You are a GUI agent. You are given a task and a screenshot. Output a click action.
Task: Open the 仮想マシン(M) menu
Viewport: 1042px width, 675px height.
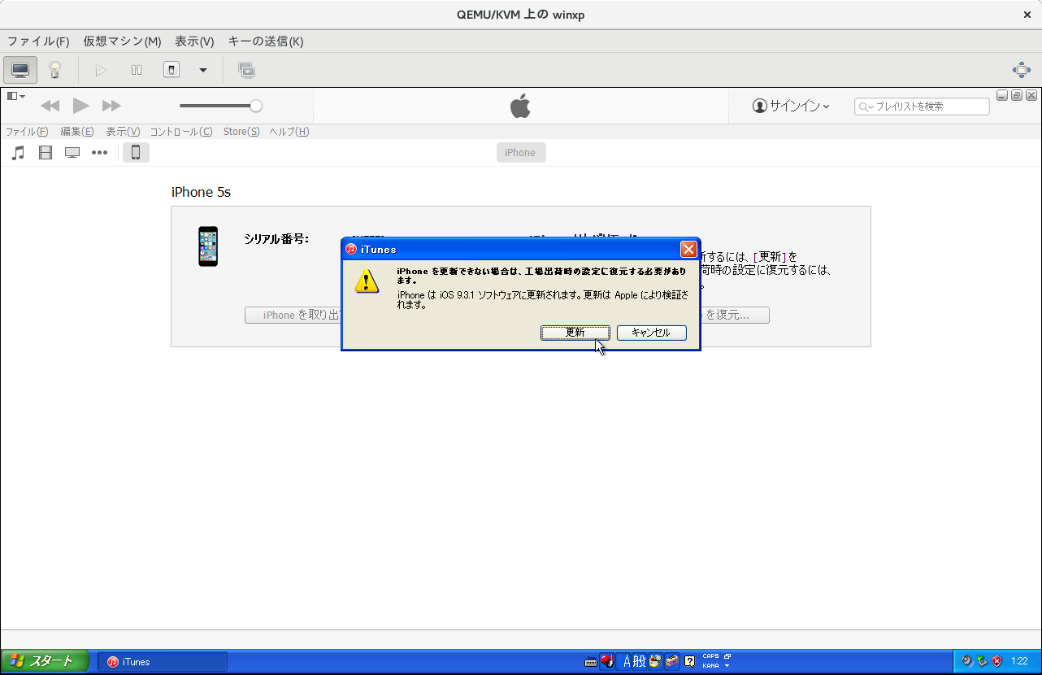tap(122, 41)
